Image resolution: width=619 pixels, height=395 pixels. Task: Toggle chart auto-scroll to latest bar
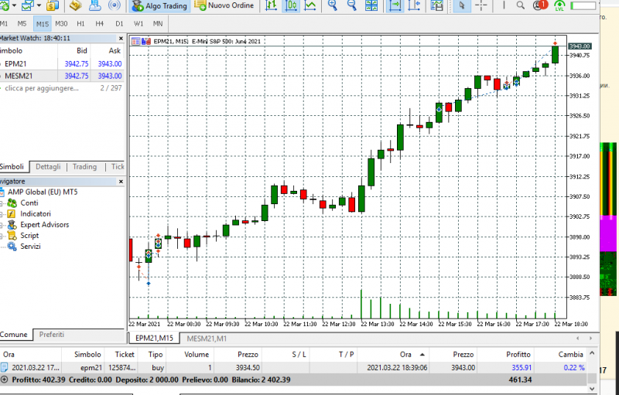click(x=395, y=5)
